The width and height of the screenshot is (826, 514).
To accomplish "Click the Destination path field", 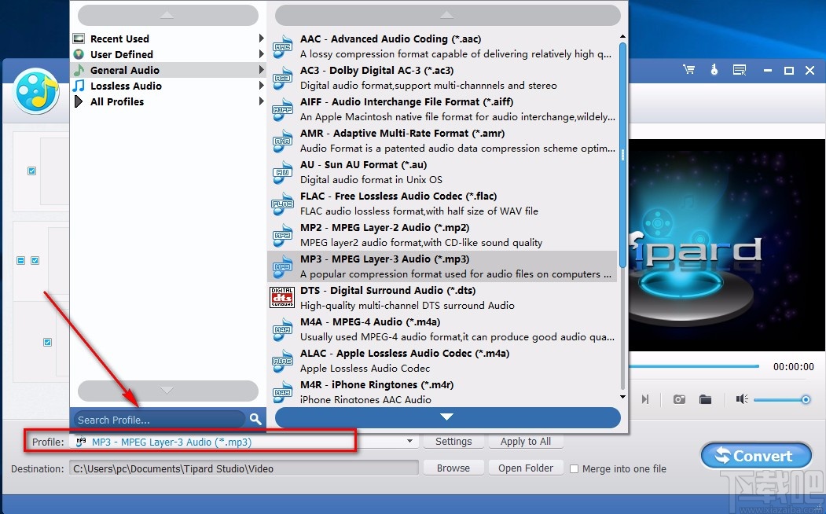I will [x=244, y=468].
